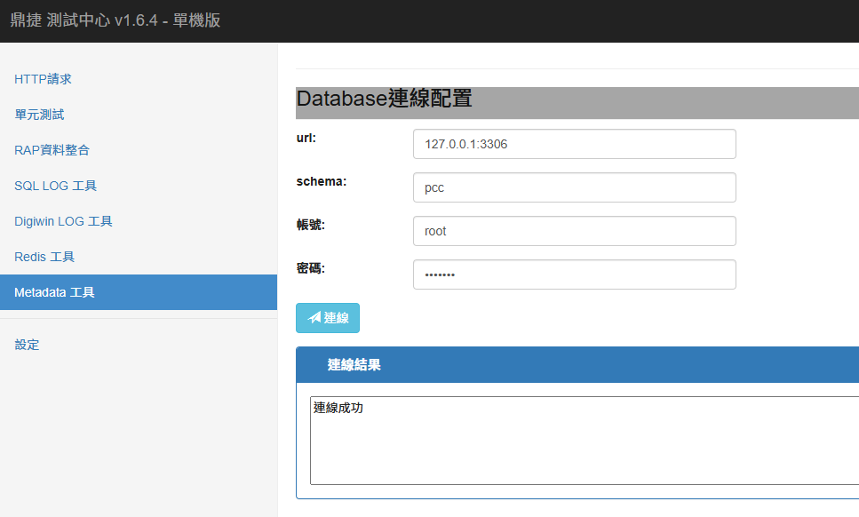This screenshot has width=859, height=517.
Task: Click the 帳號: field label
Action: [x=311, y=225]
